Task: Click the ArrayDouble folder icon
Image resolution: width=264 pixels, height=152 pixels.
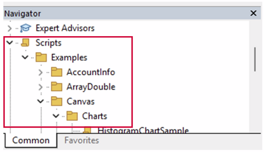Action: (x=57, y=87)
